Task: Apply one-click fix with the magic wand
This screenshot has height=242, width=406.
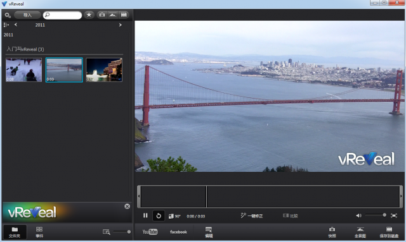Action: point(251,215)
